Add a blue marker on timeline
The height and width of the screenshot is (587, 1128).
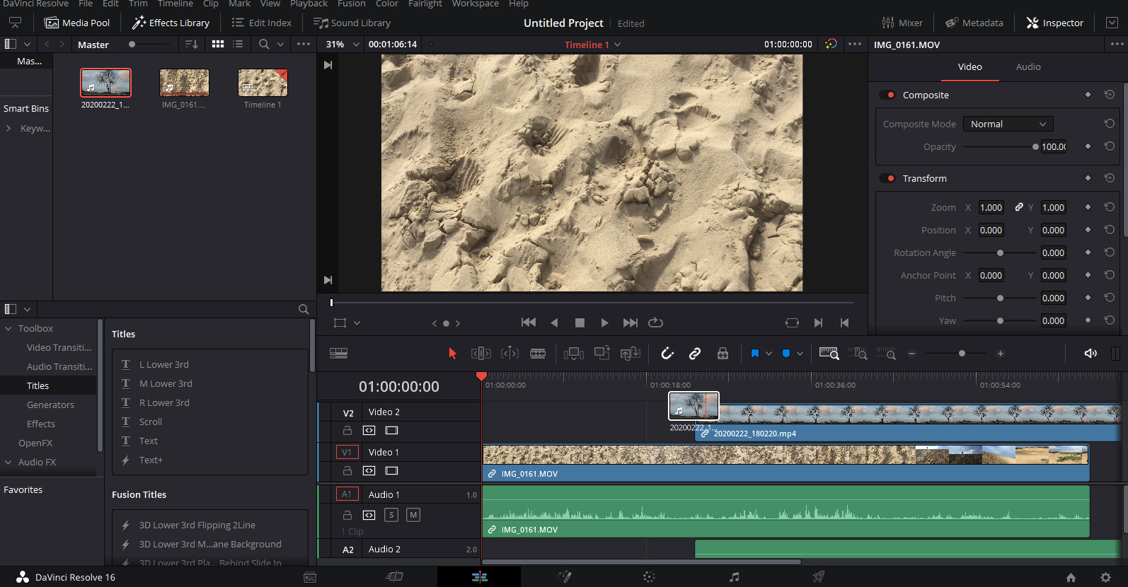(x=786, y=354)
